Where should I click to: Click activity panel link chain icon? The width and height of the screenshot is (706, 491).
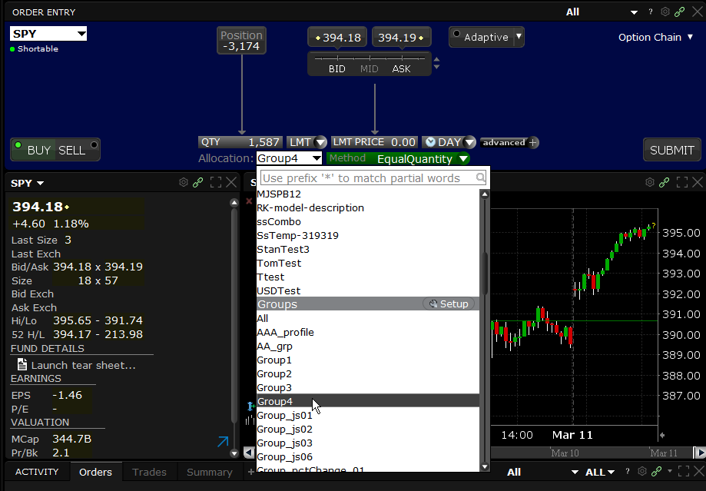657,471
